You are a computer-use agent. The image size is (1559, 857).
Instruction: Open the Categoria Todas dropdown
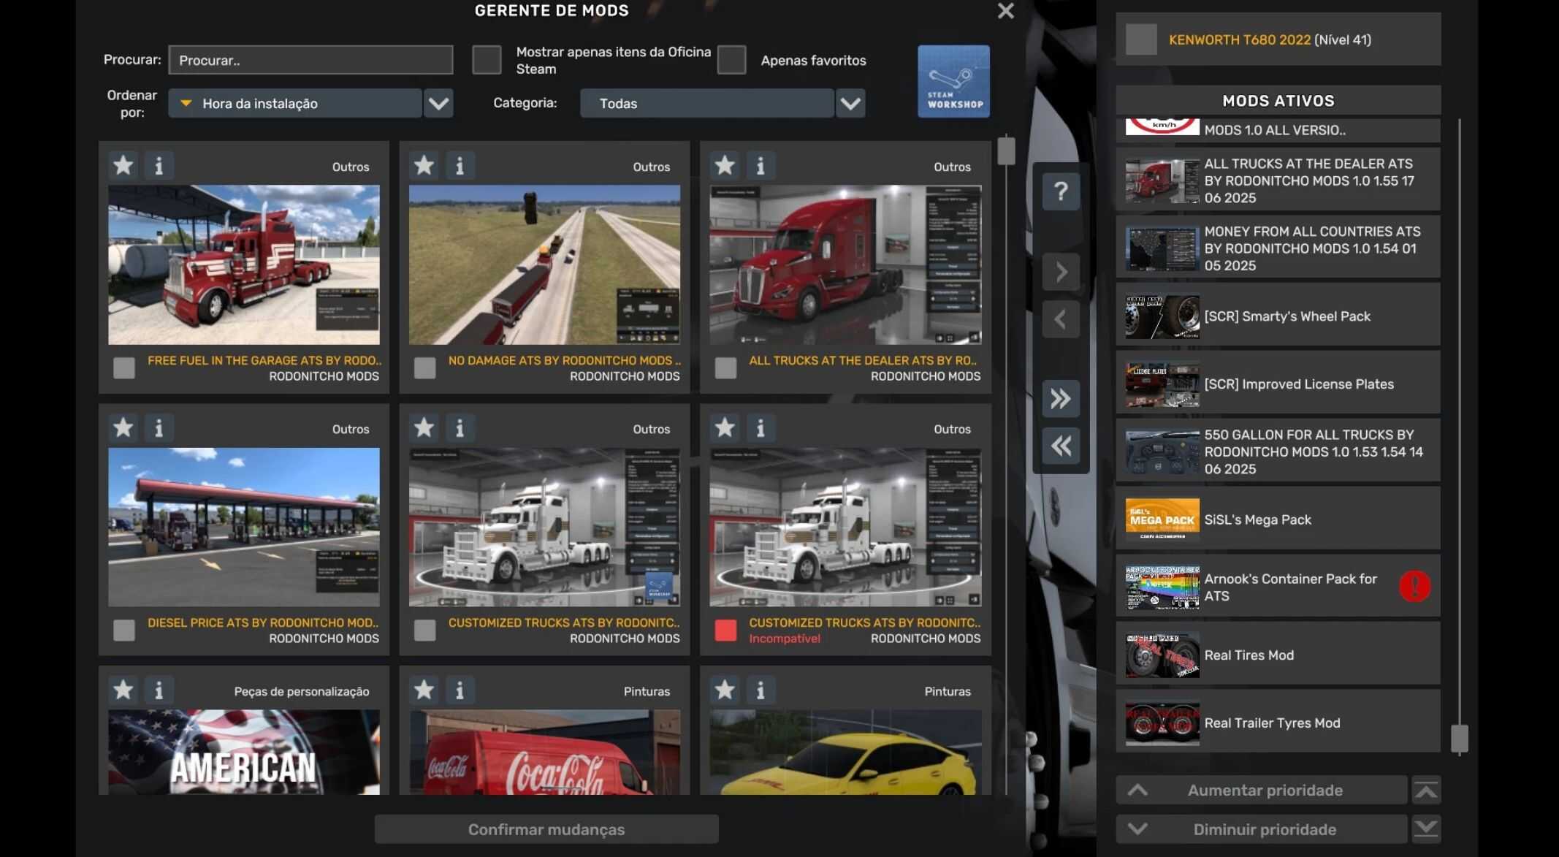(850, 103)
